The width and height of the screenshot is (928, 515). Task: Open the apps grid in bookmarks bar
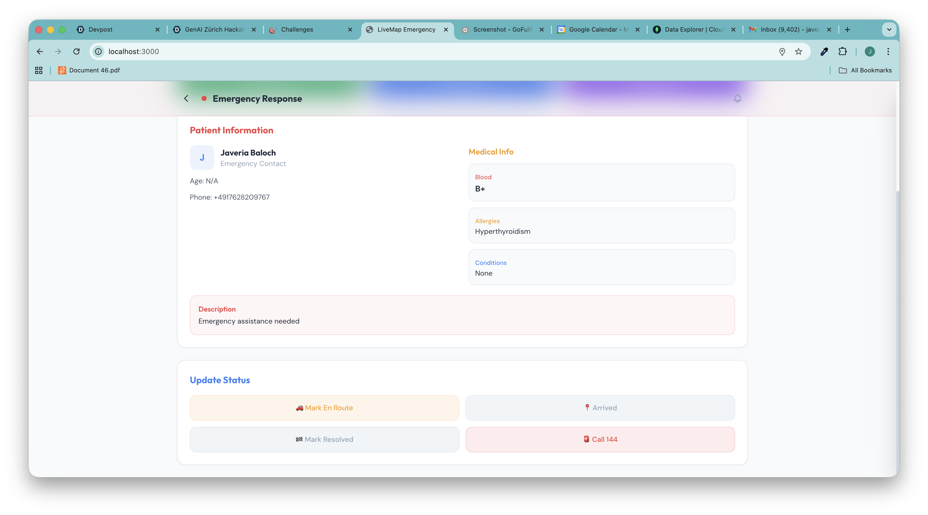click(x=38, y=70)
